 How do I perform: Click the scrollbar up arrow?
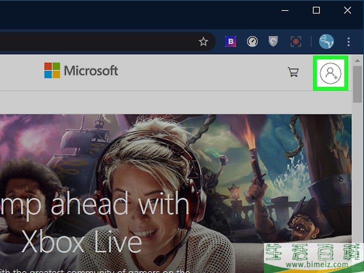357,60
